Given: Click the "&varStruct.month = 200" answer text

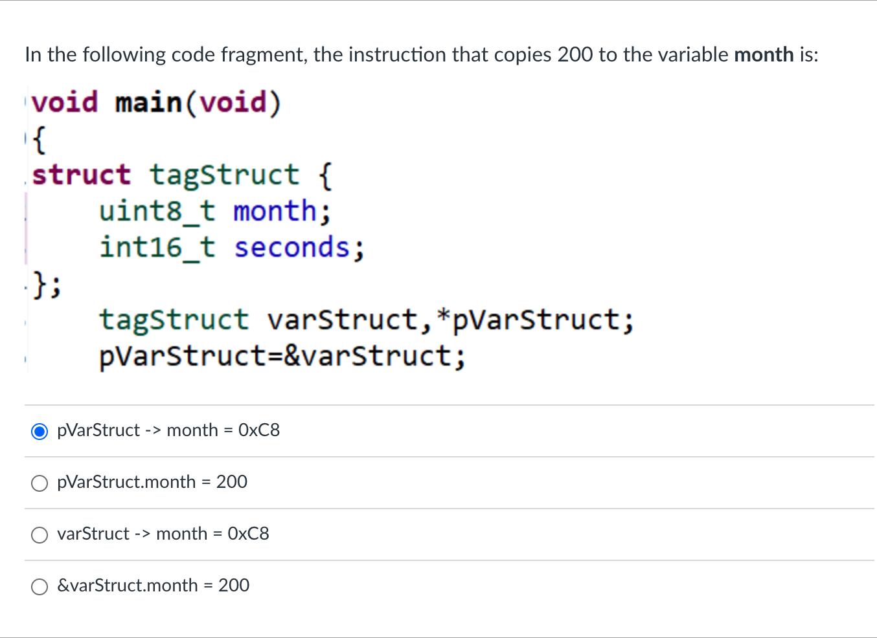Looking at the screenshot, I should pyautogui.click(x=152, y=586).
